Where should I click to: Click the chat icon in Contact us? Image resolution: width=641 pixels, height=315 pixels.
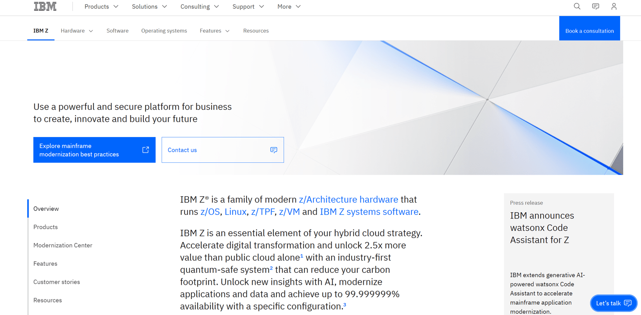click(x=274, y=150)
